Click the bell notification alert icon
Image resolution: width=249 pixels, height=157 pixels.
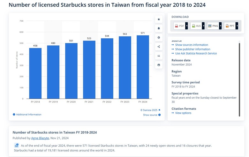click(159, 28)
